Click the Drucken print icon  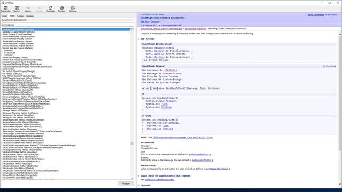point(62,9)
